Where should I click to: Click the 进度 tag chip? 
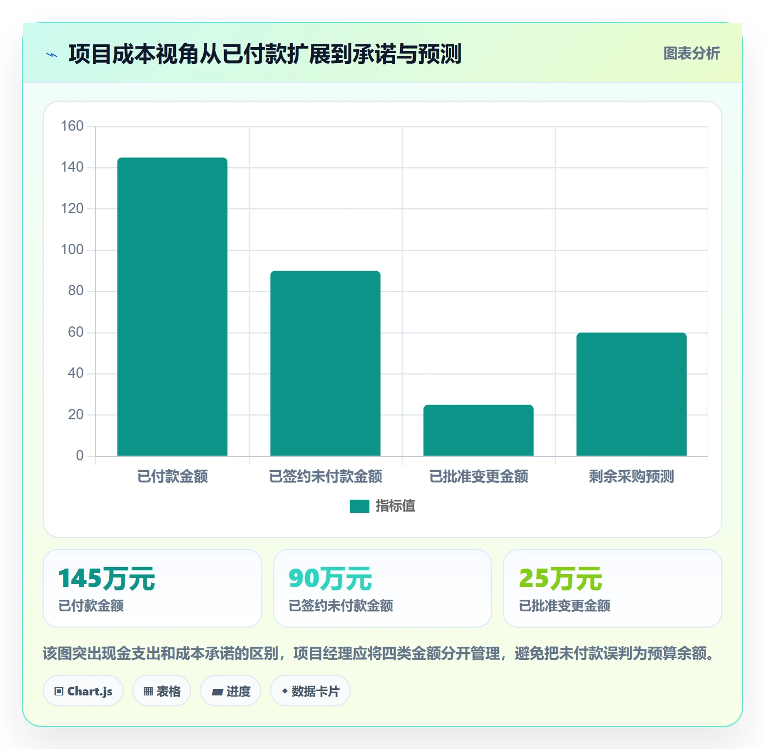point(231,691)
